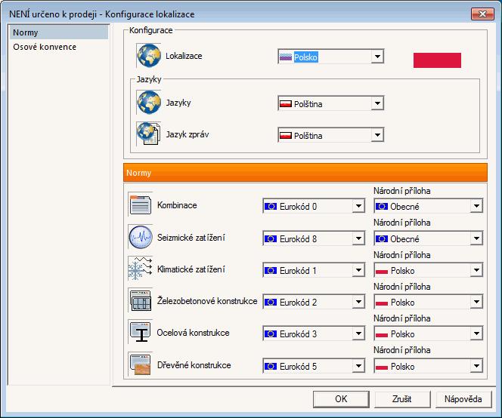Screen dimensions: 502x418
Task: Click the Ocelová konstrukce I-beam icon
Action: [141, 332]
